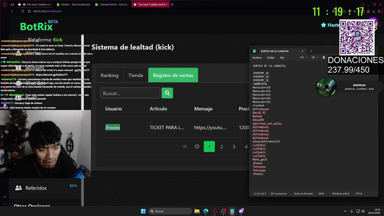Click the Jhooes username cell
The width and height of the screenshot is (384, 216).
pyautogui.click(x=112, y=127)
